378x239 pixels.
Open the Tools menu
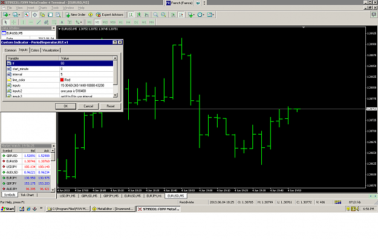(x=54, y=8)
